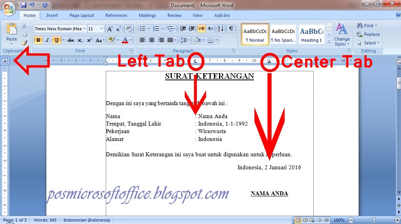The height and width of the screenshot is (224, 401).
Task: Apply the Heading 1 style
Action: coord(311,35)
